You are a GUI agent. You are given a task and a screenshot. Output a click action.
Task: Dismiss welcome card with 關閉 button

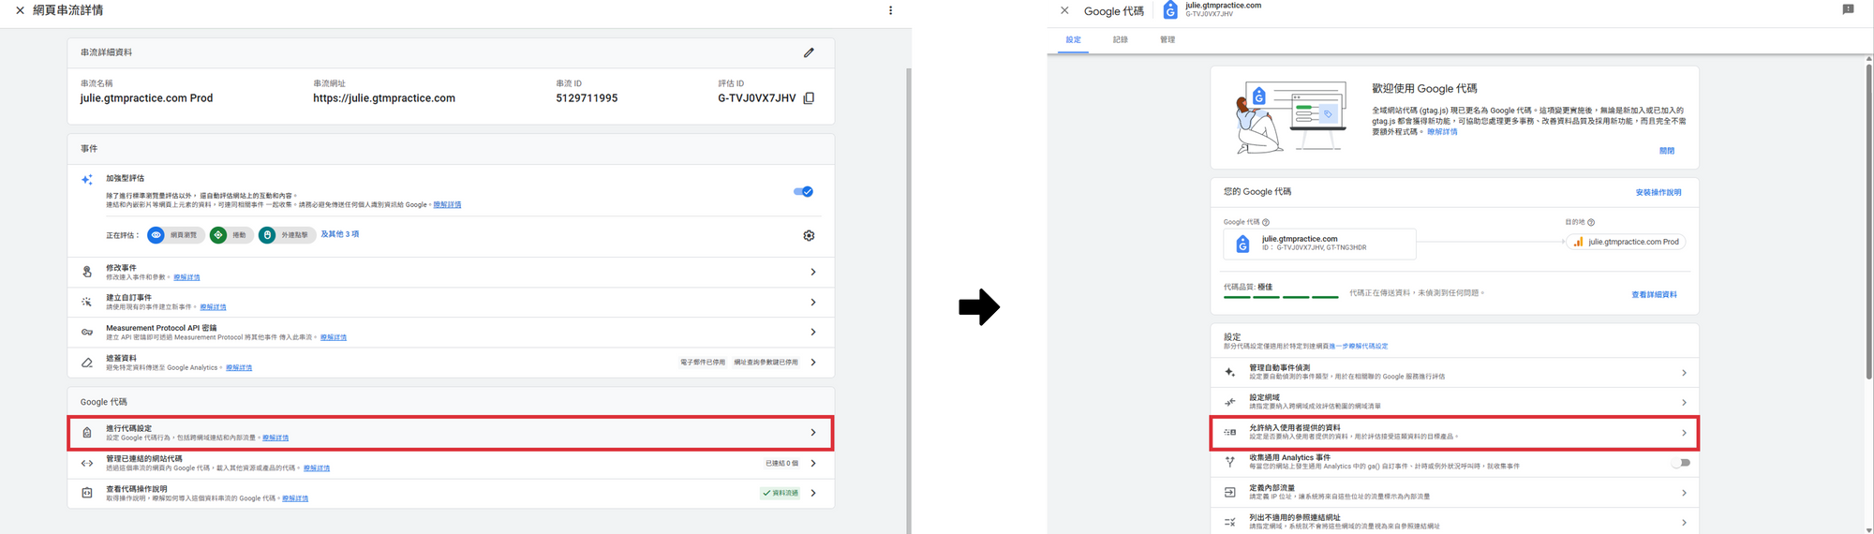1666,151
